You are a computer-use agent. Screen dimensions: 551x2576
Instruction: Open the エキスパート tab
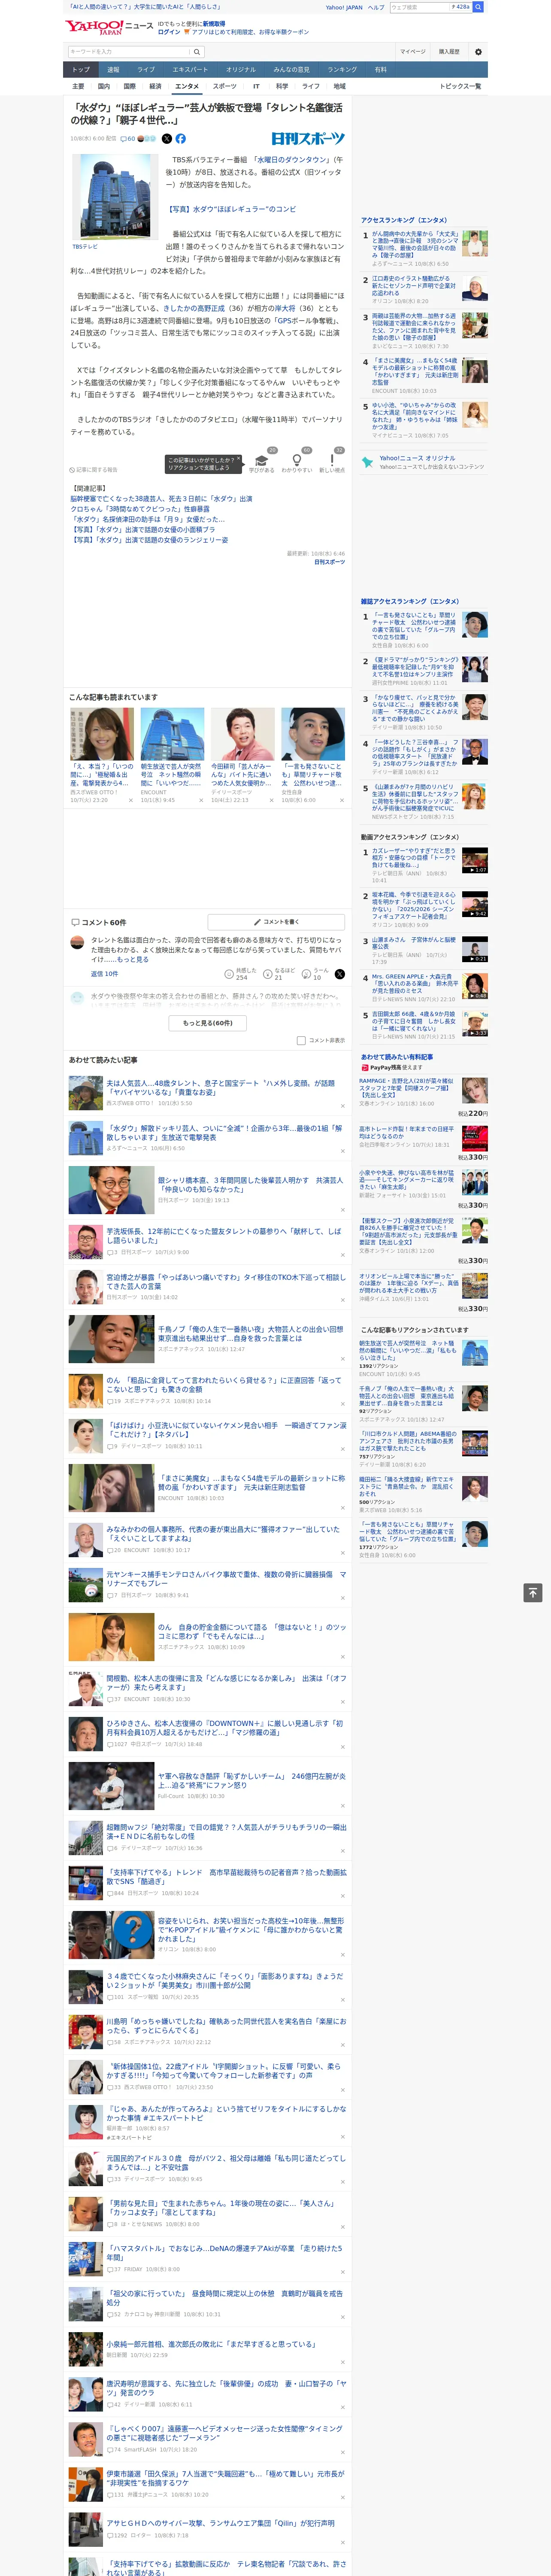190,69
